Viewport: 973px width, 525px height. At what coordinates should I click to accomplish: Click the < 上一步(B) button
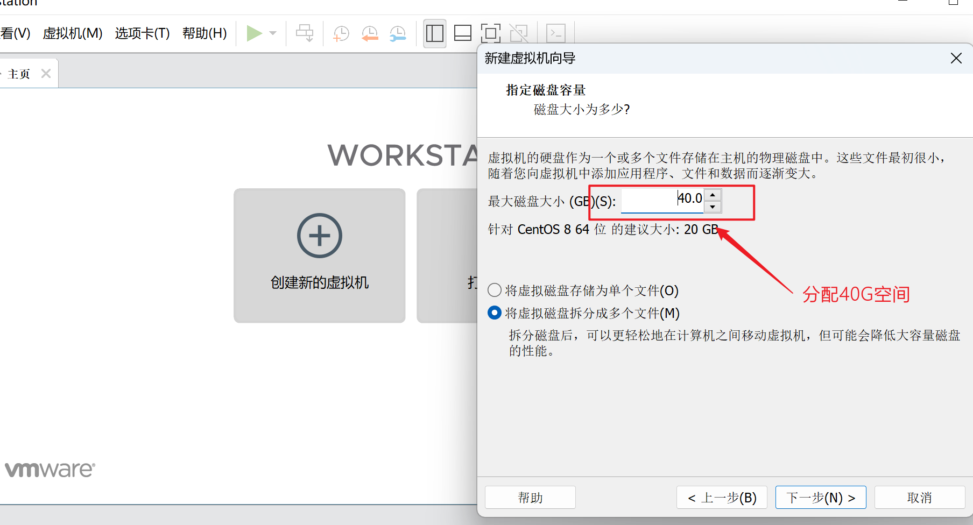(722, 498)
